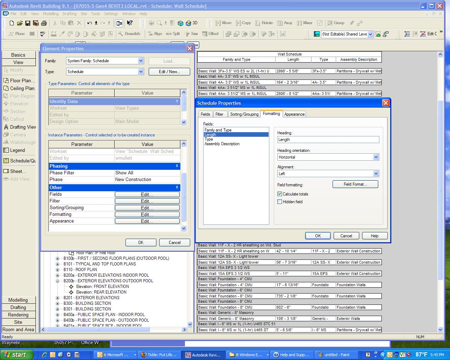This screenshot has height=360, width=450.
Task: Switch to the Sorting/Grouping tab
Action: 244,114
